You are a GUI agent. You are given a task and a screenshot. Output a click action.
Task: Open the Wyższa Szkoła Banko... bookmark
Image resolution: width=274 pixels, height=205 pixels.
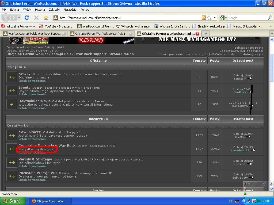pyautogui.click(x=172, y=26)
